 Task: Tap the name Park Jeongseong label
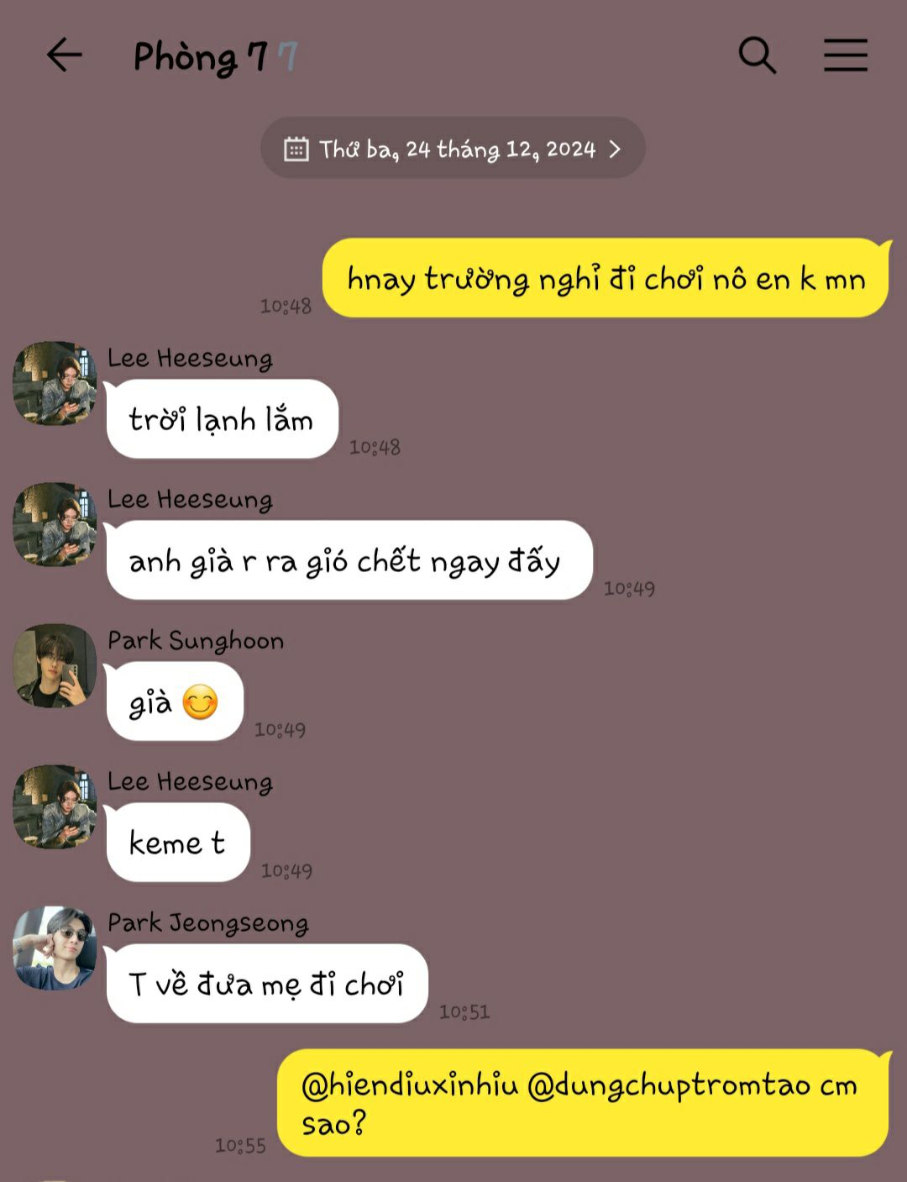pos(207,922)
